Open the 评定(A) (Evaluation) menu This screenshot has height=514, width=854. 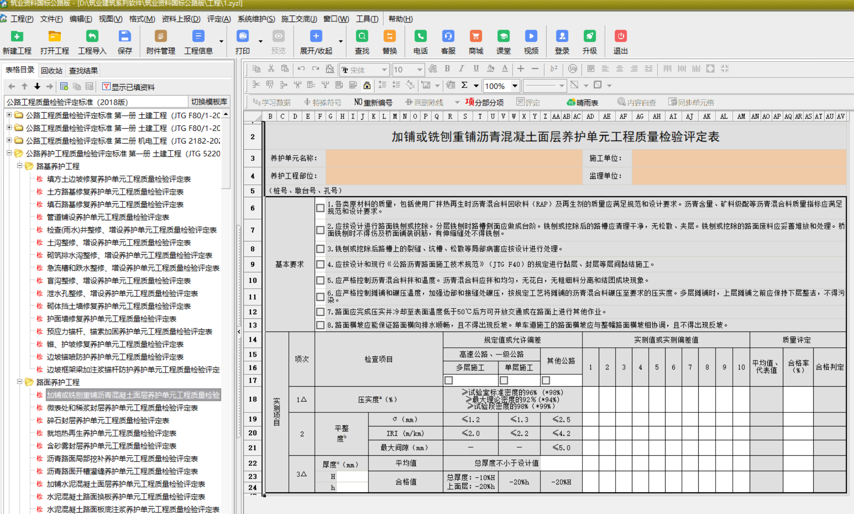(219, 19)
